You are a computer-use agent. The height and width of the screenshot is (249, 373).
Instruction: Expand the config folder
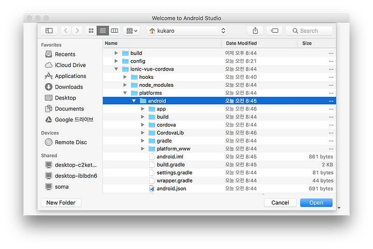click(x=116, y=61)
